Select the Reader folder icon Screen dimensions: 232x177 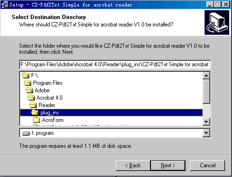[x=33, y=105]
